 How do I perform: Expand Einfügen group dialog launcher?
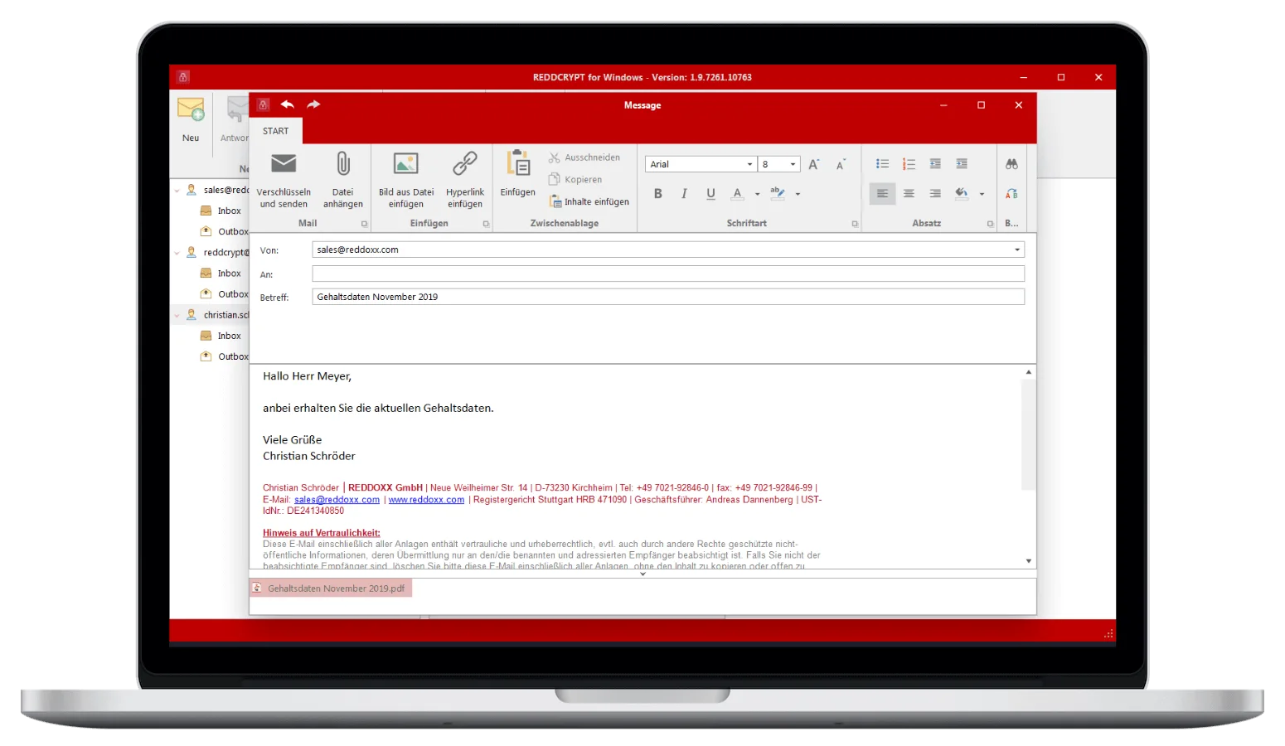coord(486,224)
